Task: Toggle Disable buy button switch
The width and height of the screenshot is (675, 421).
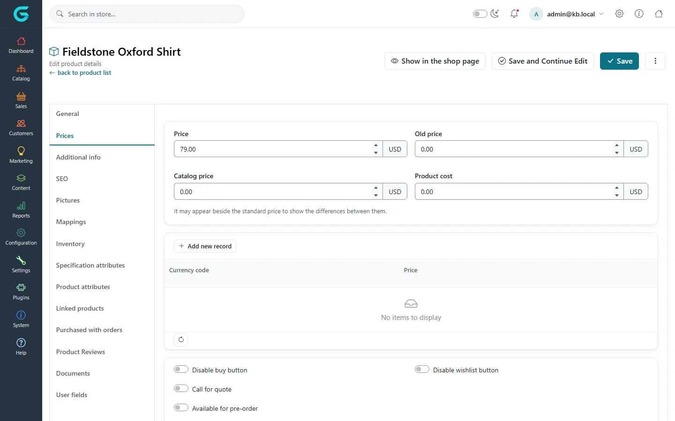Action: click(x=181, y=370)
